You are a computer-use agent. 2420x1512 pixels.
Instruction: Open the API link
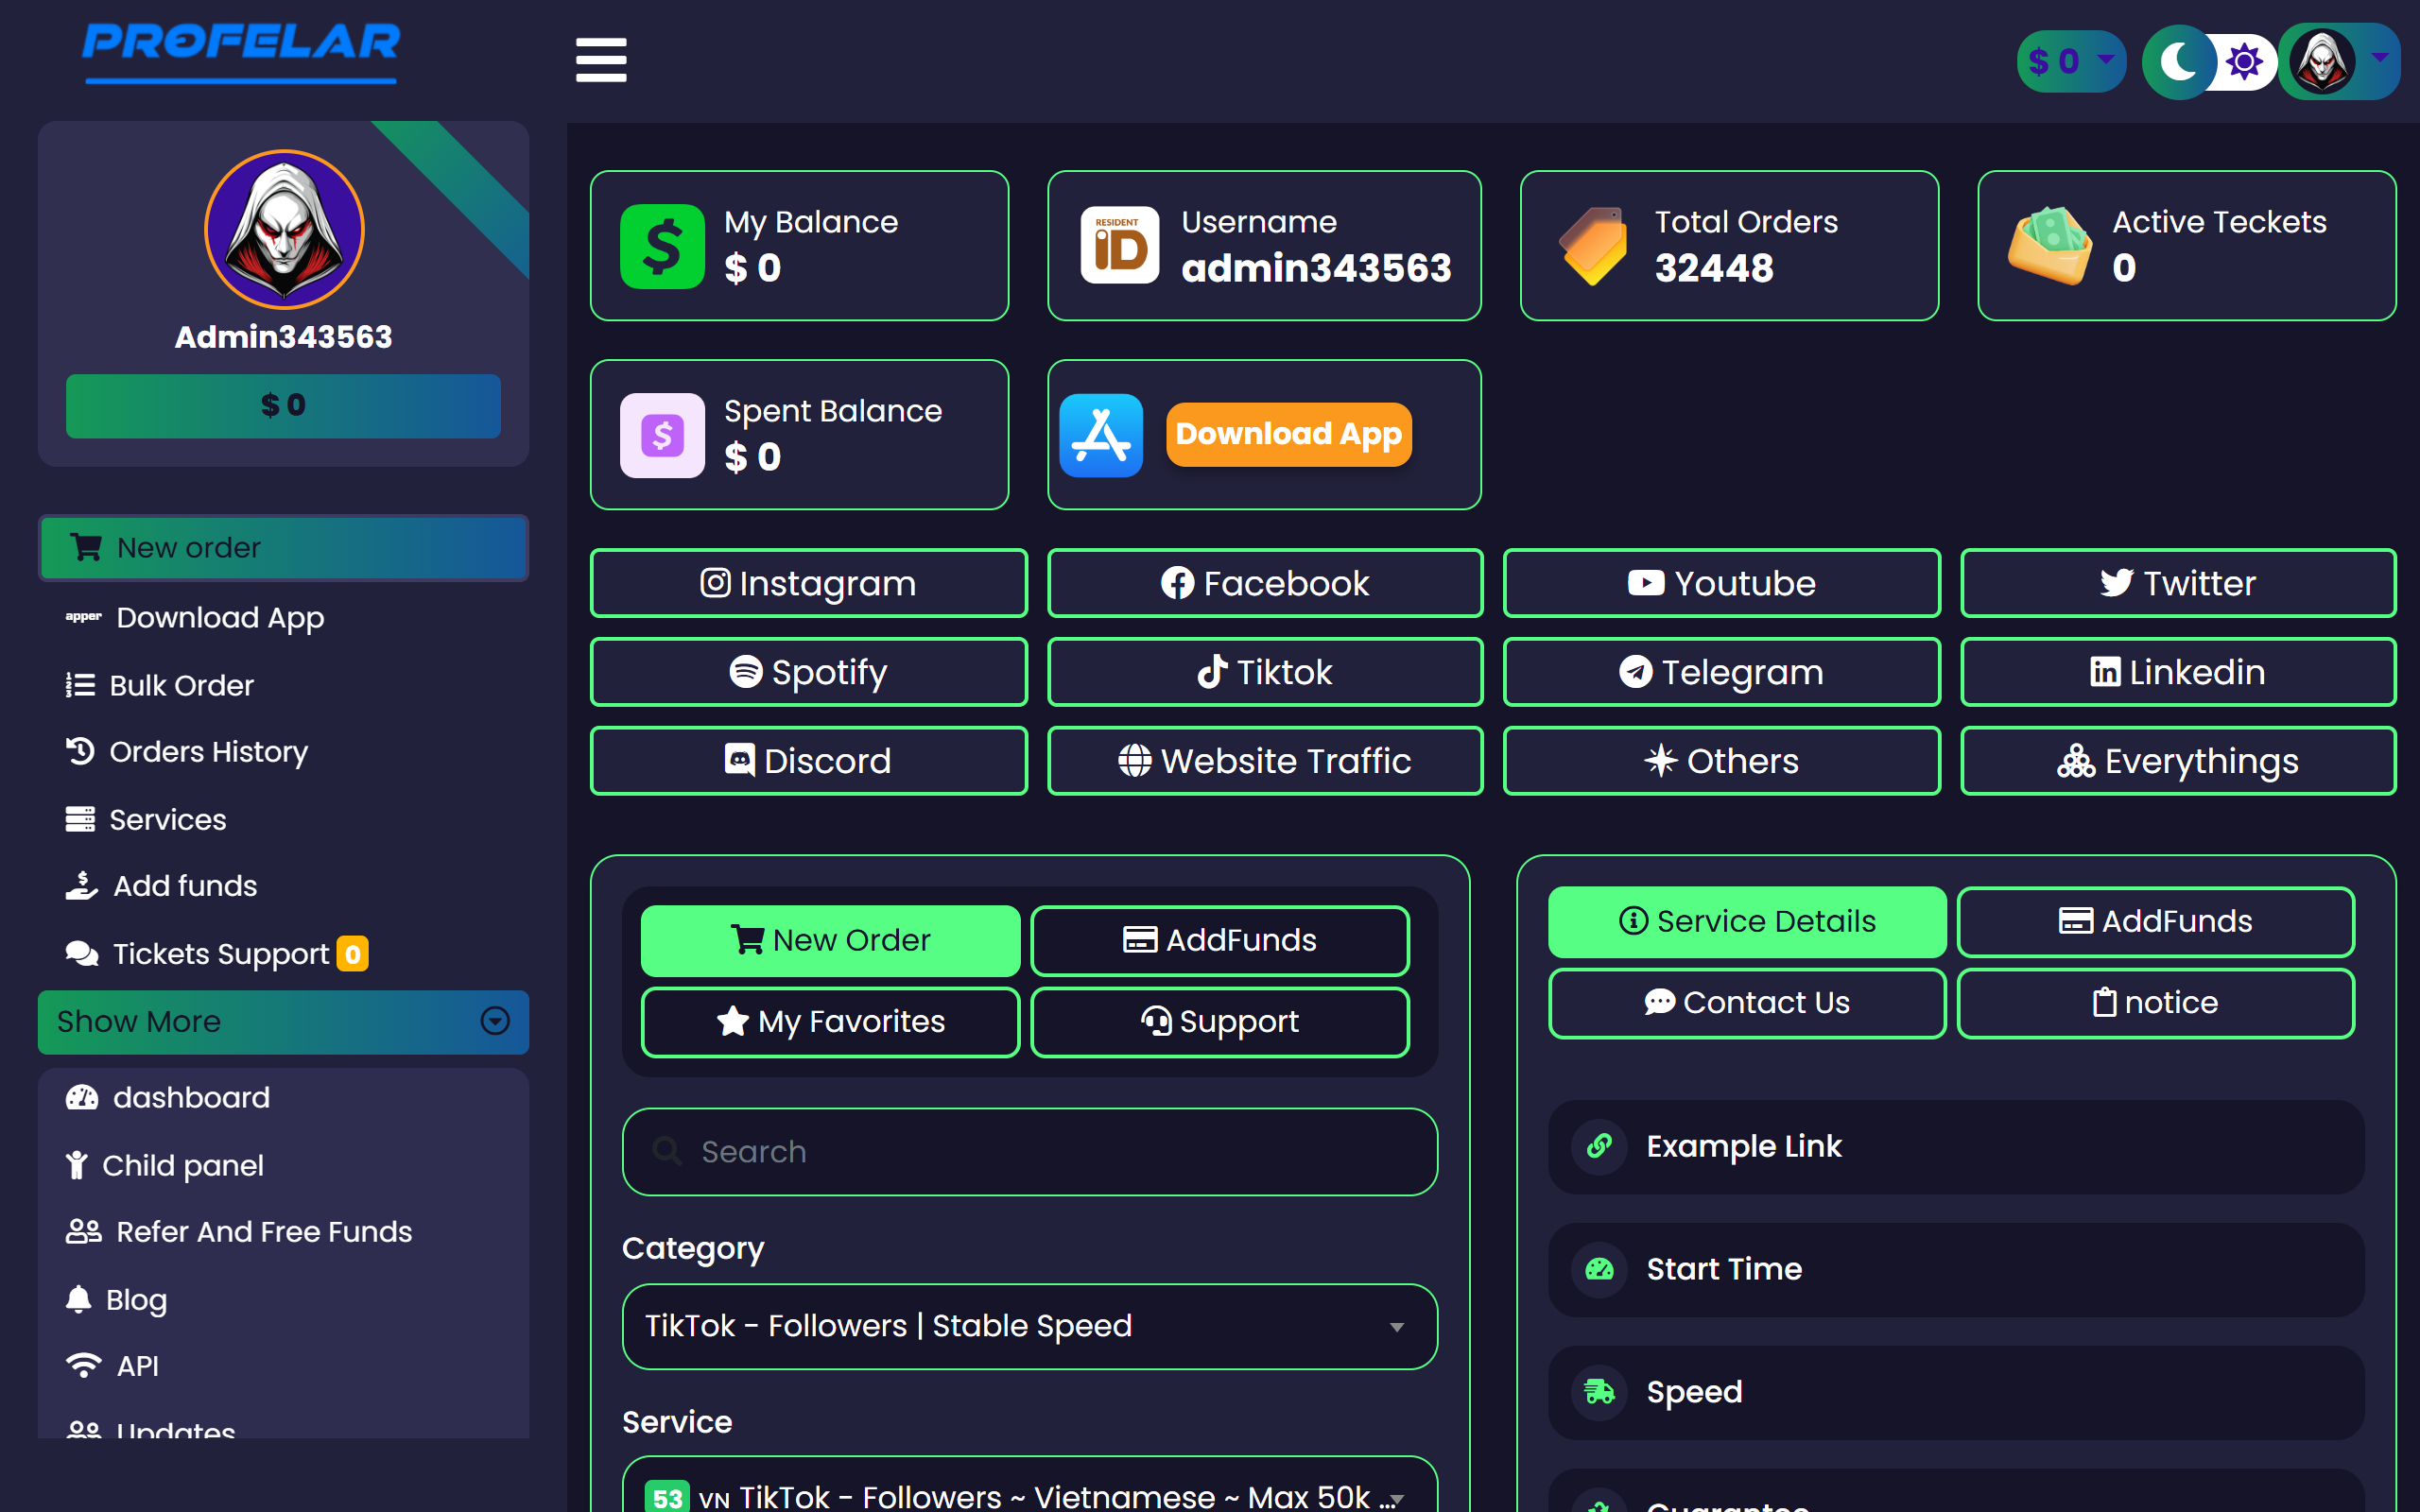pos(112,1365)
